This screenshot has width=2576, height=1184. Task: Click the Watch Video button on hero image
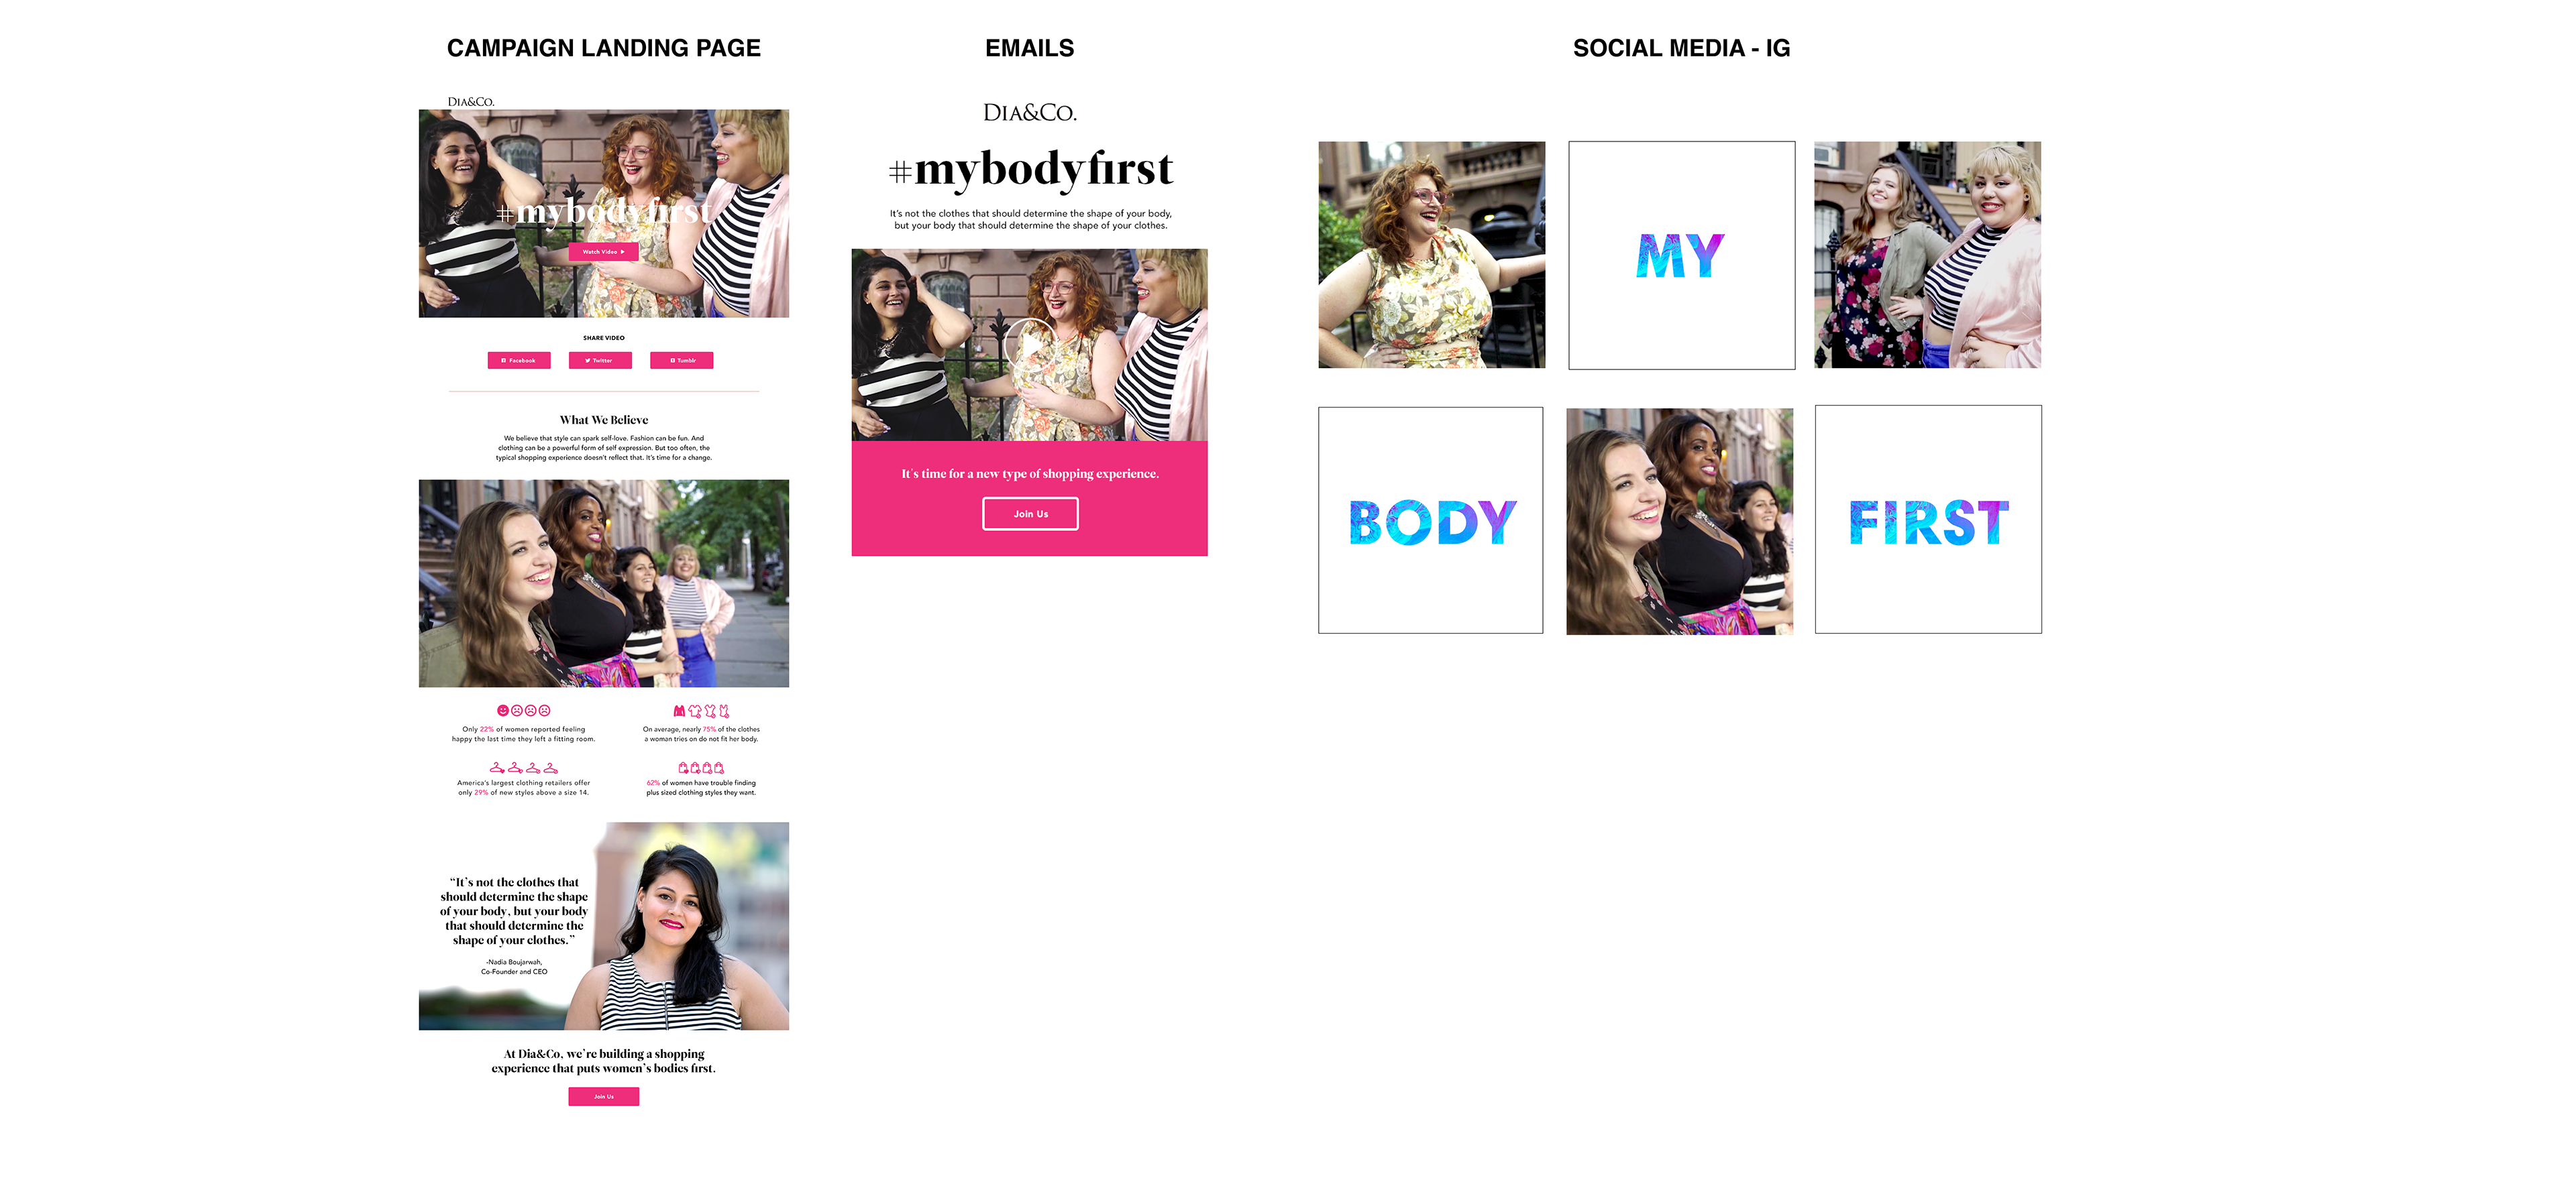point(603,252)
